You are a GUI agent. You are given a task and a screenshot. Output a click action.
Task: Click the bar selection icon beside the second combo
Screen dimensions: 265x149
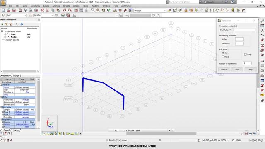click(31, 15)
